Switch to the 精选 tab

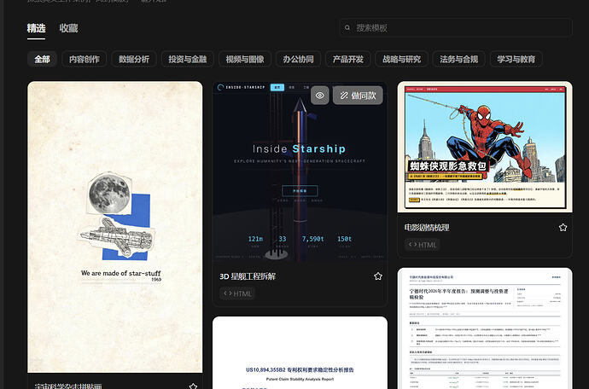[x=36, y=28]
